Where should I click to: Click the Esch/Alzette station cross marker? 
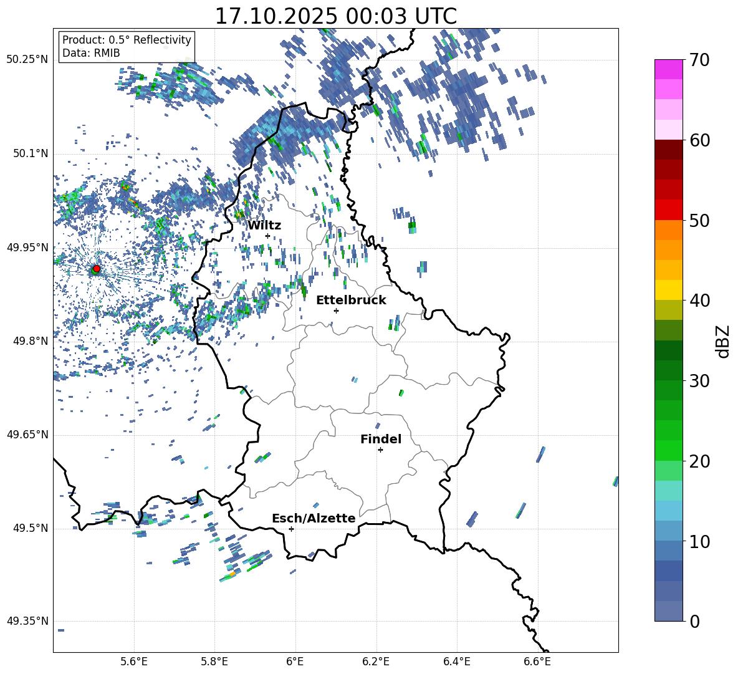(291, 529)
